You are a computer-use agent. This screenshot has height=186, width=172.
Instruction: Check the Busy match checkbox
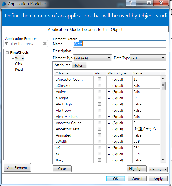click(x=100, y=160)
